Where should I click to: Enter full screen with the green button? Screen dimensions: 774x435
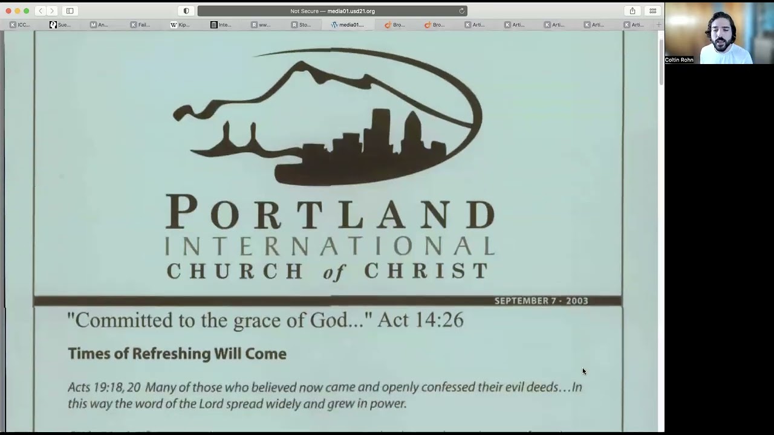tap(27, 11)
